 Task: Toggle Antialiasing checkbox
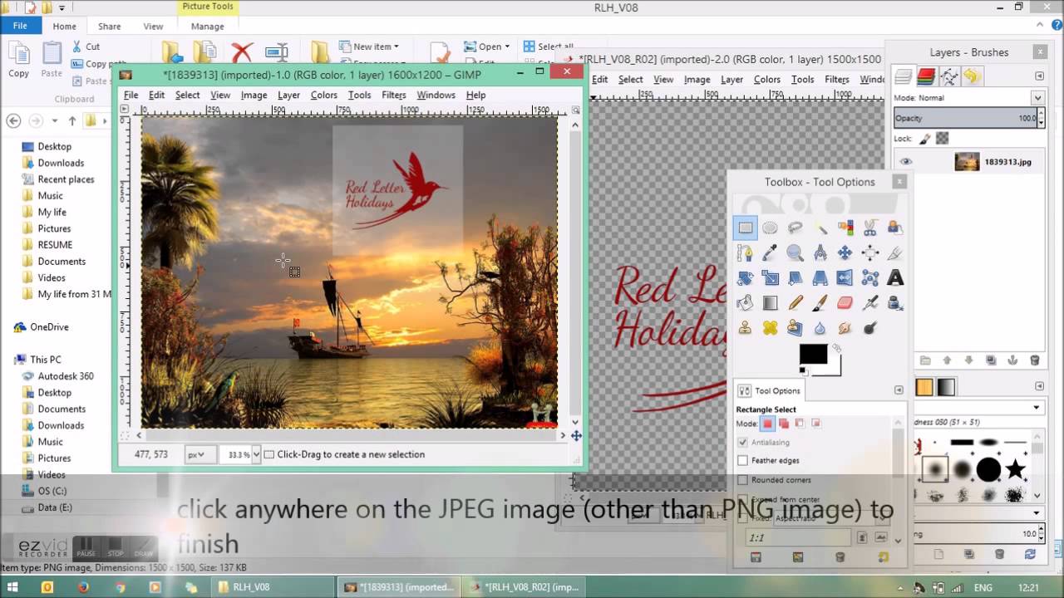pos(742,442)
